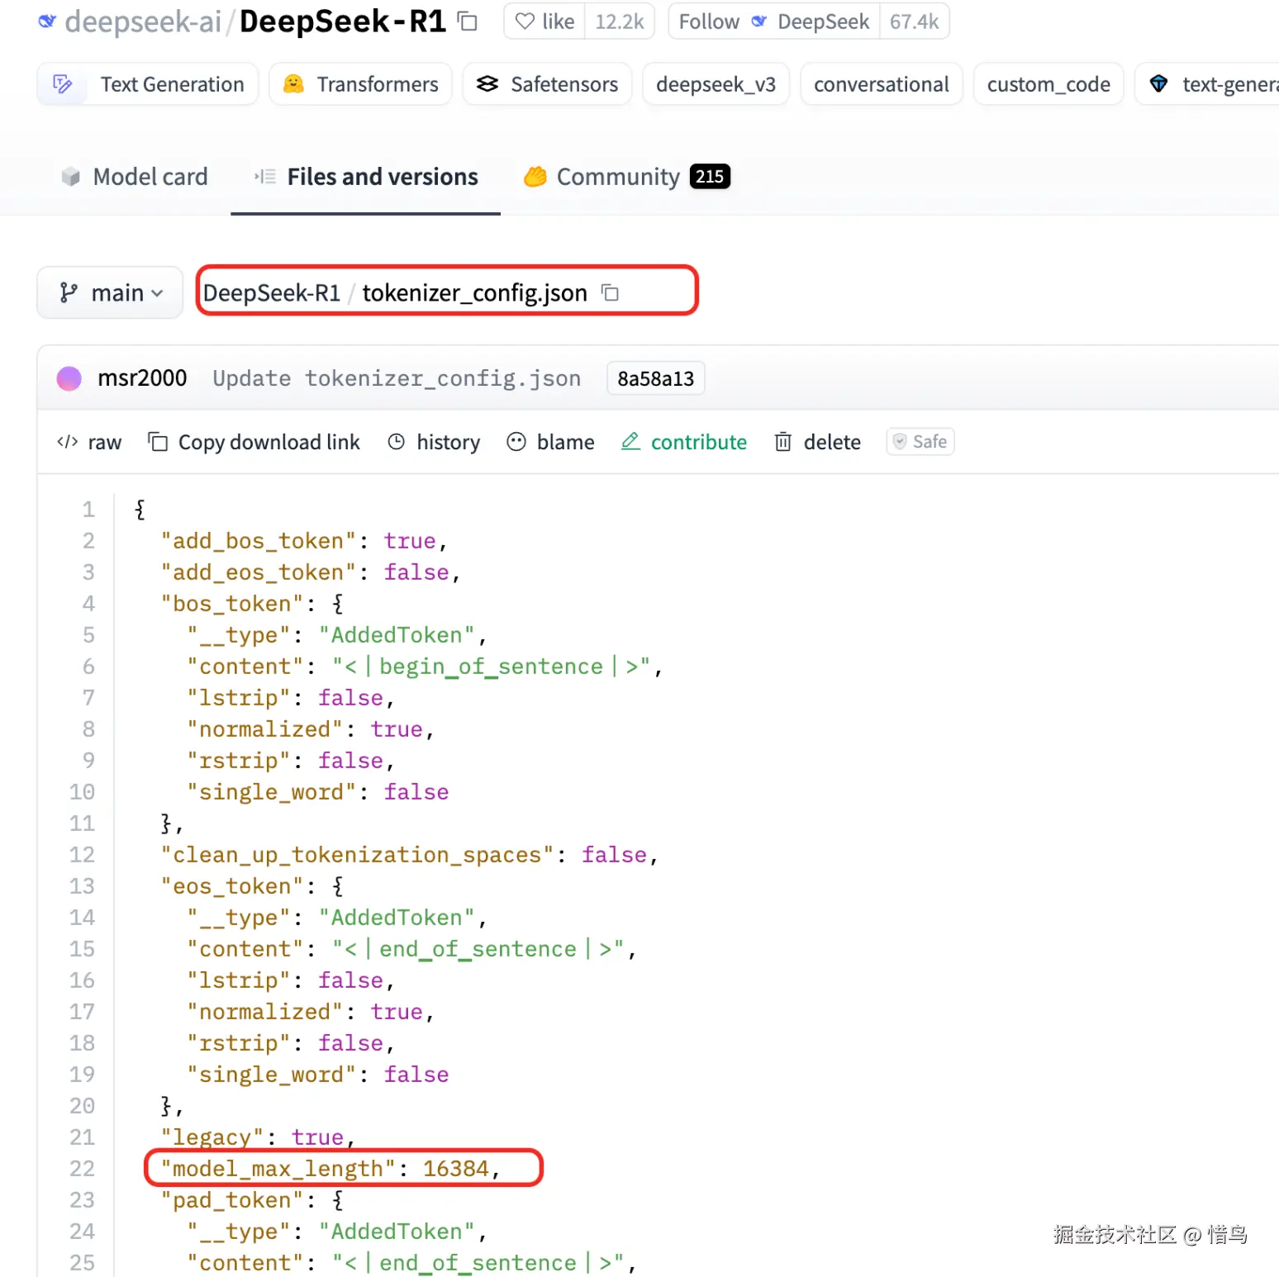Open file history
The image size is (1279, 1277).
click(434, 442)
